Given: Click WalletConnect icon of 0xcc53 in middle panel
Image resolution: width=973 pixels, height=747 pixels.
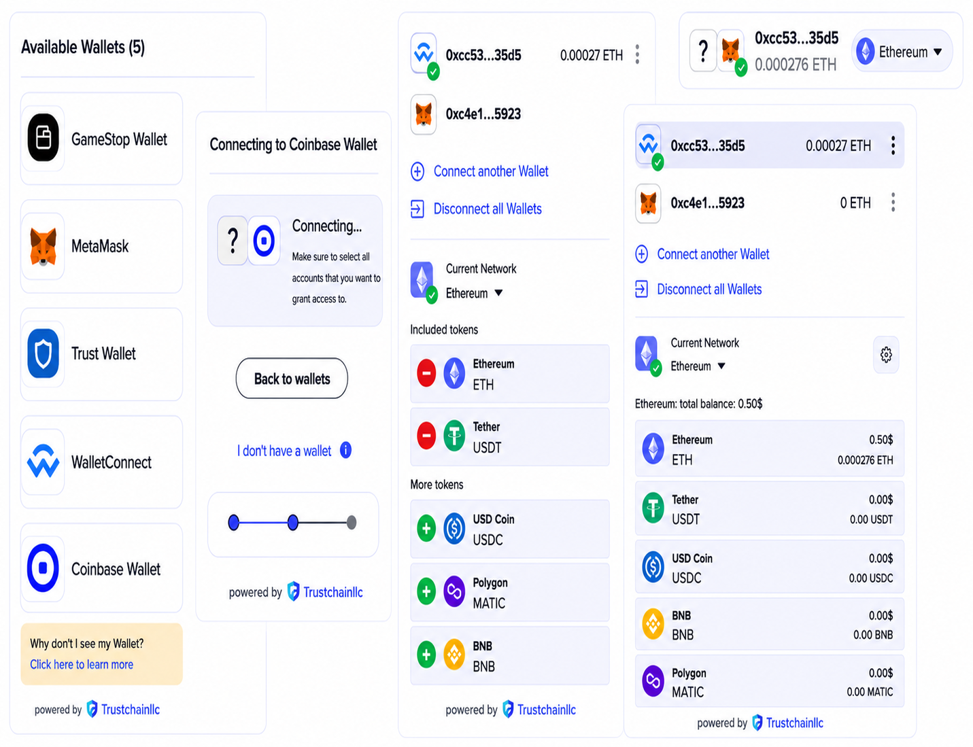Looking at the screenshot, I should [x=424, y=52].
